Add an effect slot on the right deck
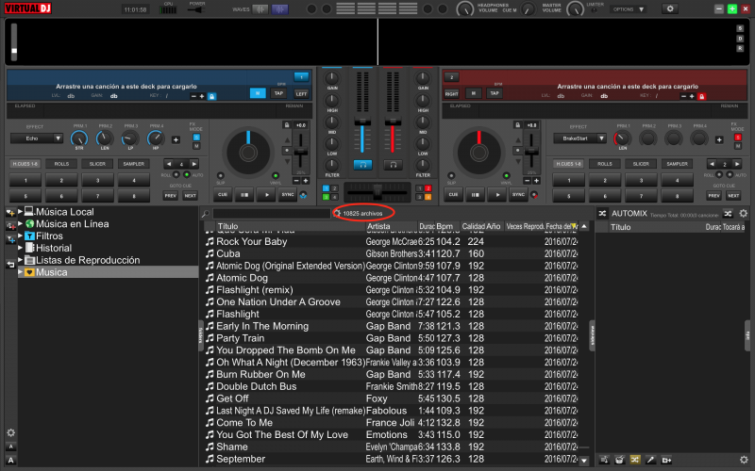Screen dimensions: 755x471 [x=719, y=139]
